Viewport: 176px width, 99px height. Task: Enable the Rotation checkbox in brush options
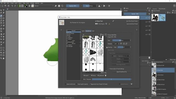[67, 38]
